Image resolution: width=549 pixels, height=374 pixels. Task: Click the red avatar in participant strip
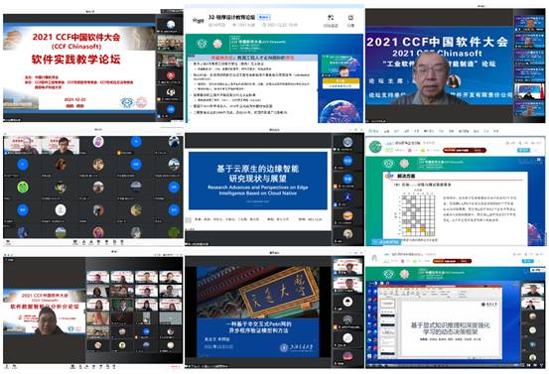(171, 75)
